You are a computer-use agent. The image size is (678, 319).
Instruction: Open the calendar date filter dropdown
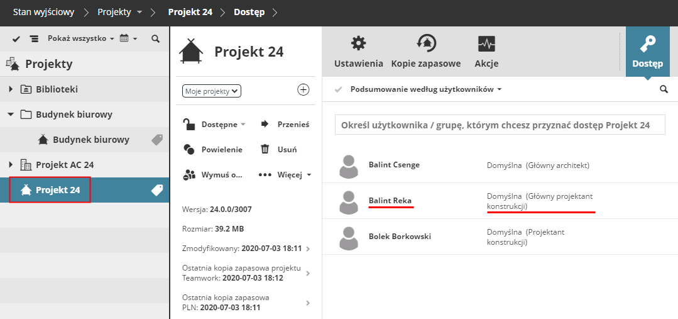coord(128,38)
